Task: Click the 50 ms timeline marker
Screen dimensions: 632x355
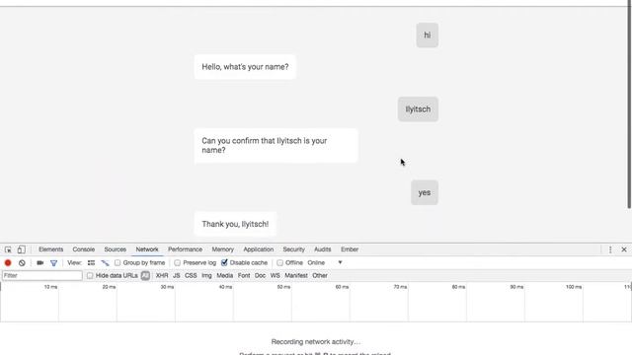Action: (x=283, y=287)
